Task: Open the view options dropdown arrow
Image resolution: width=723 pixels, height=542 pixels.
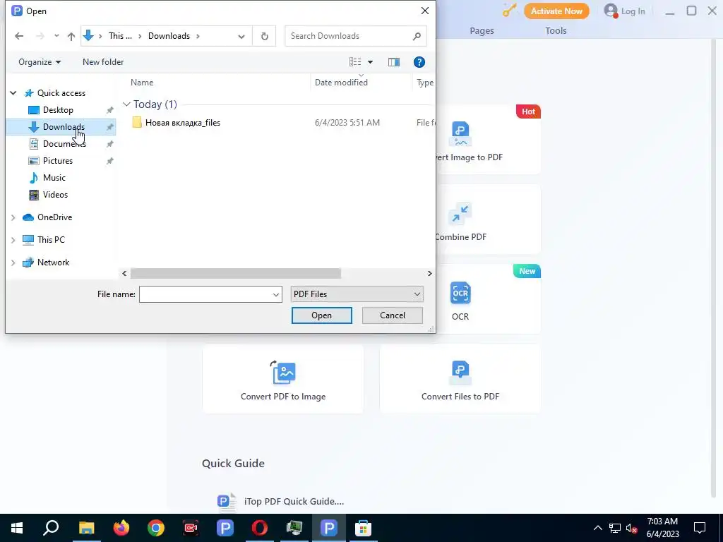Action: [370, 62]
